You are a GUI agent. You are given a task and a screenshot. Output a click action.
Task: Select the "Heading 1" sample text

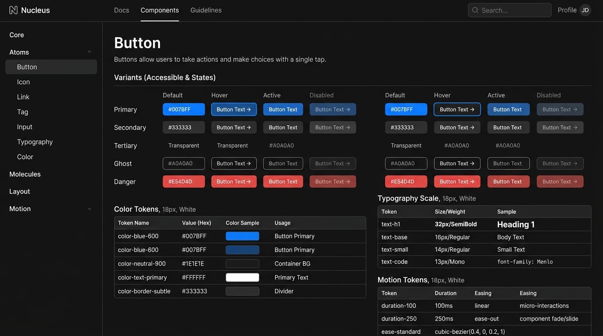point(516,224)
